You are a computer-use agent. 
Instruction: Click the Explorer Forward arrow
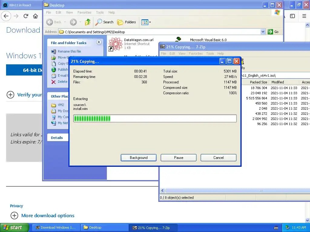(x=73, y=22)
